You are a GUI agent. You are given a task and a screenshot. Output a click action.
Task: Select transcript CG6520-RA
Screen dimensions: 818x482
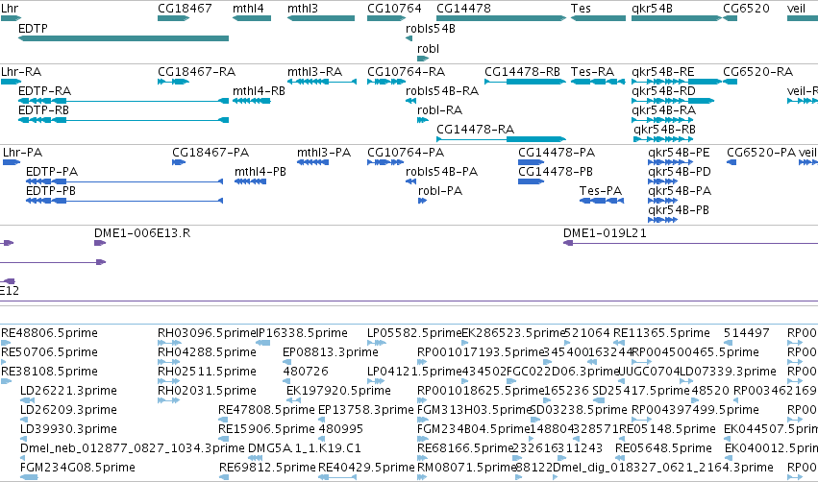point(758,71)
